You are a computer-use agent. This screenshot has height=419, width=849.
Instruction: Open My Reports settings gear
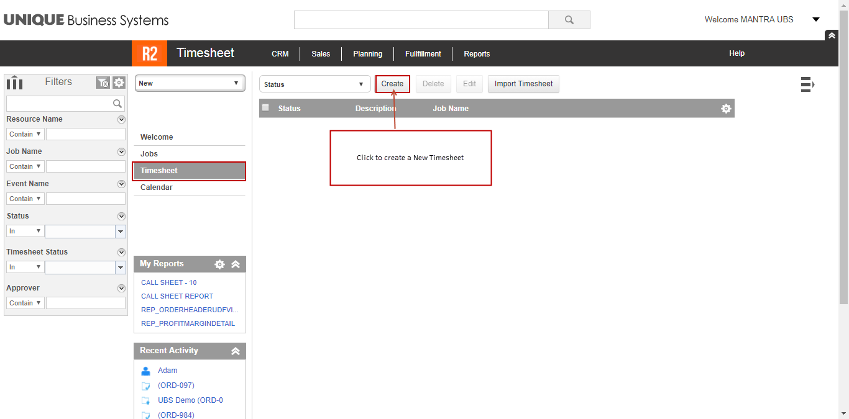pyautogui.click(x=219, y=264)
